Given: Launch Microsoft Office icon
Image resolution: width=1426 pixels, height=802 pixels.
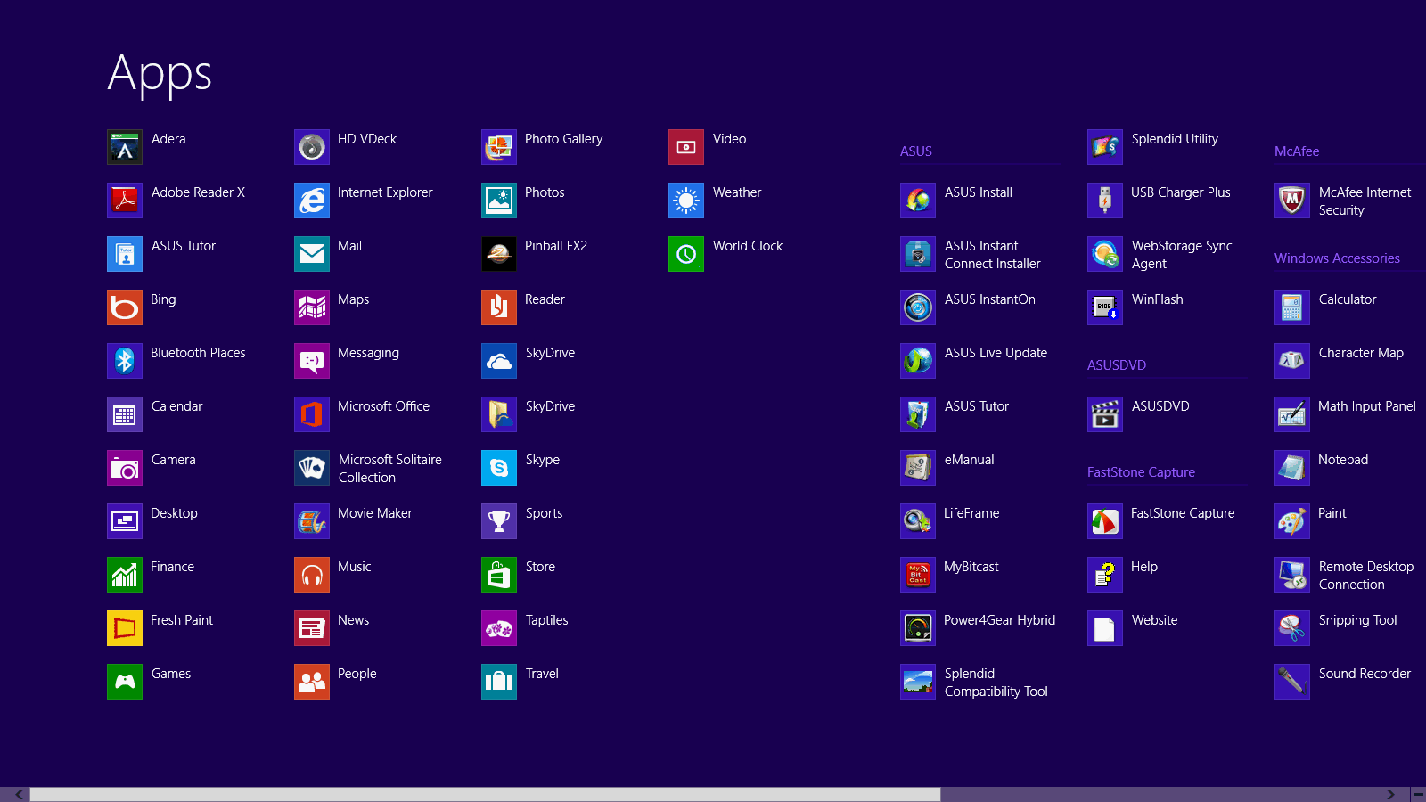Looking at the screenshot, I should pyautogui.click(x=312, y=414).
